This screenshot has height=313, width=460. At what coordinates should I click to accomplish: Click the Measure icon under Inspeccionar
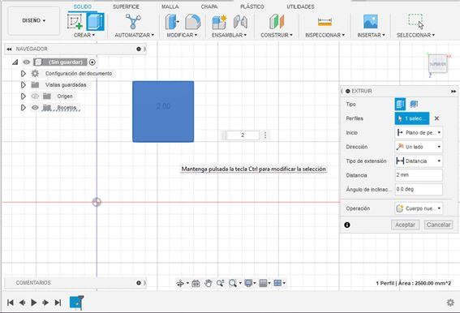pyautogui.click(x=325, y=22)
